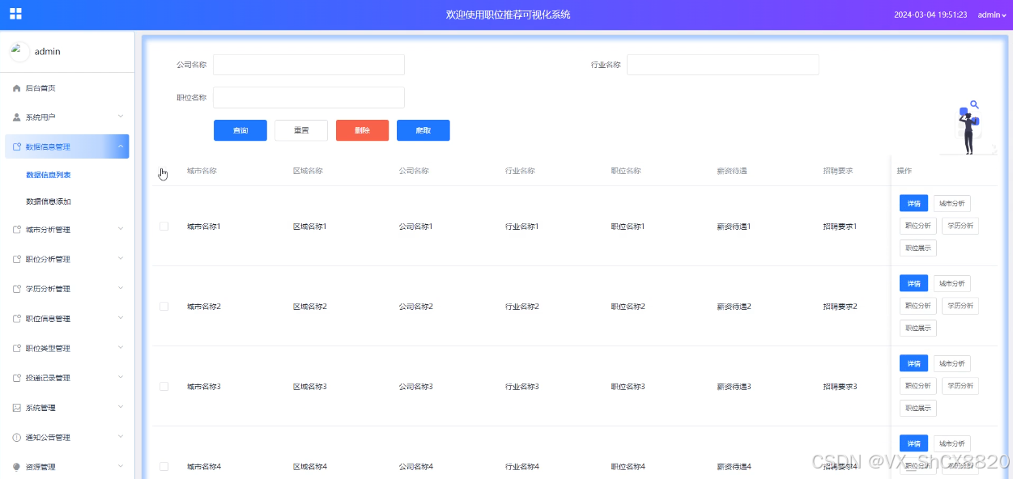Click the home icon beside 后台首页
Screen dimensions: 1013x479
[x=17, y=87]
